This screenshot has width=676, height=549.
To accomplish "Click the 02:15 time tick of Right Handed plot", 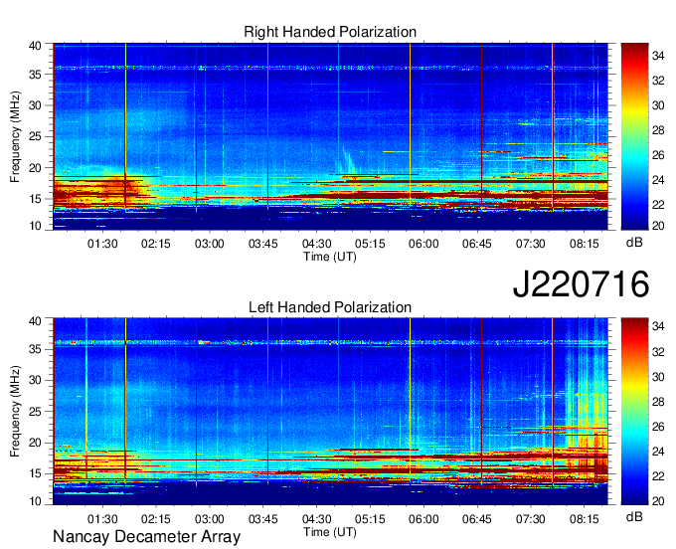I will pyautogui.click(x=156, y=244).
